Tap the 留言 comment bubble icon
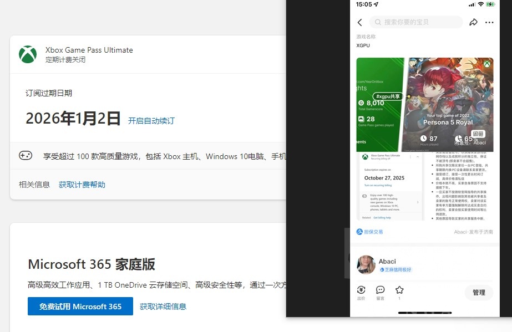The image size is (512, 332). point(381,290)
